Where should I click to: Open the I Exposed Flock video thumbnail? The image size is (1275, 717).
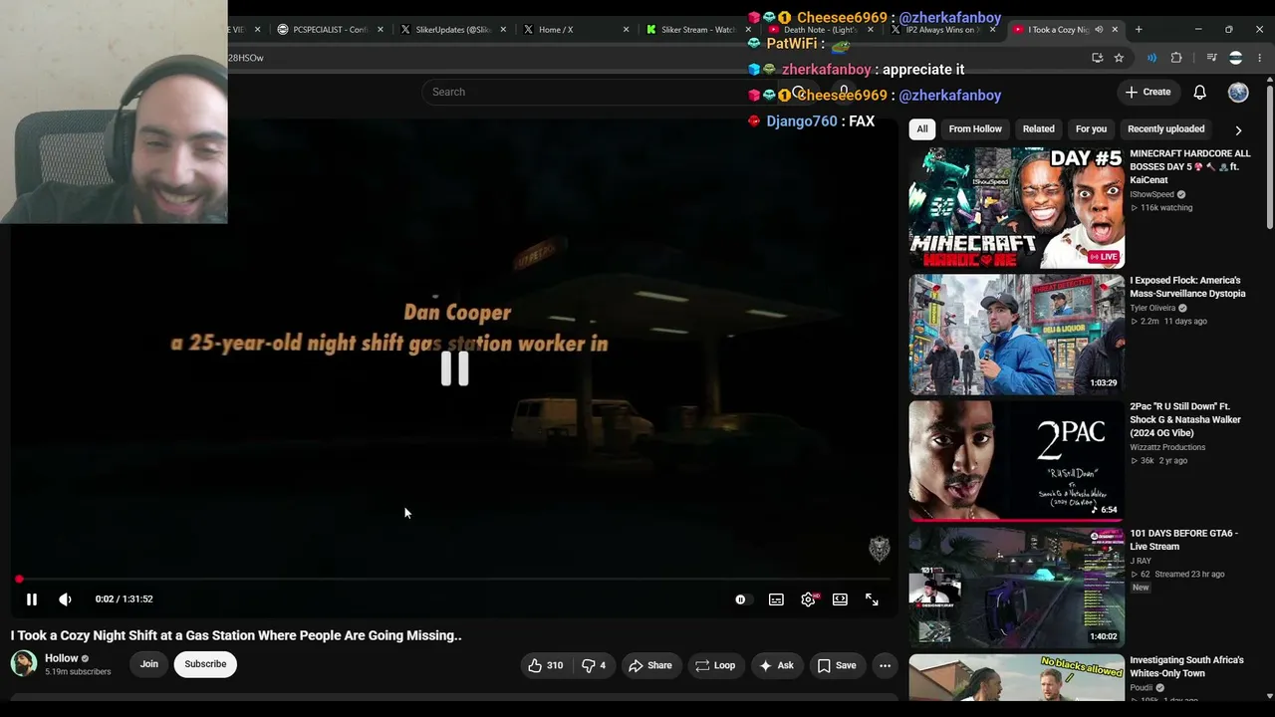point(1016,335)
